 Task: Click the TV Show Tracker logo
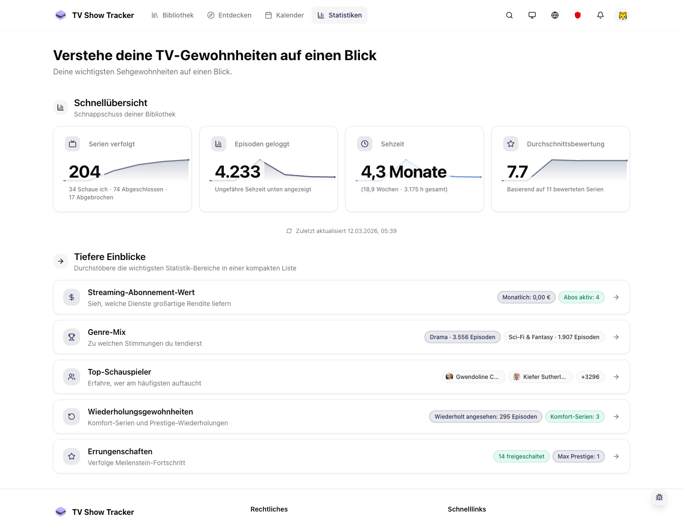pos(94,15)
